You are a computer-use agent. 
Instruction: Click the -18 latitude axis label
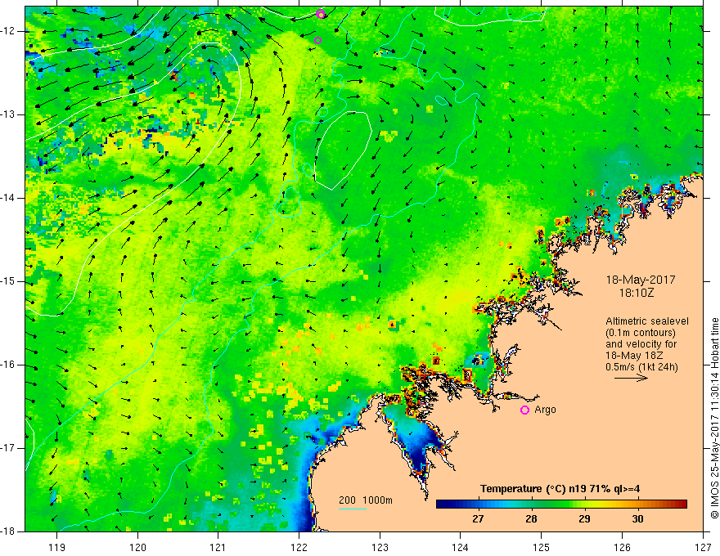(9, 531)
